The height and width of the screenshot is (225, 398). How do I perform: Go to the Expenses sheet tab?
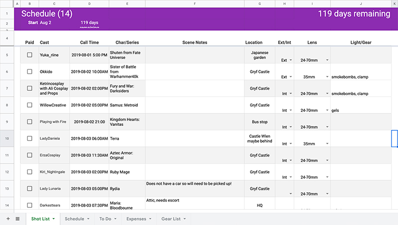[136, 219]
